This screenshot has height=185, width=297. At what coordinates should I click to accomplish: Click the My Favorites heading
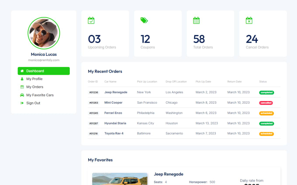tap(100, 160)
